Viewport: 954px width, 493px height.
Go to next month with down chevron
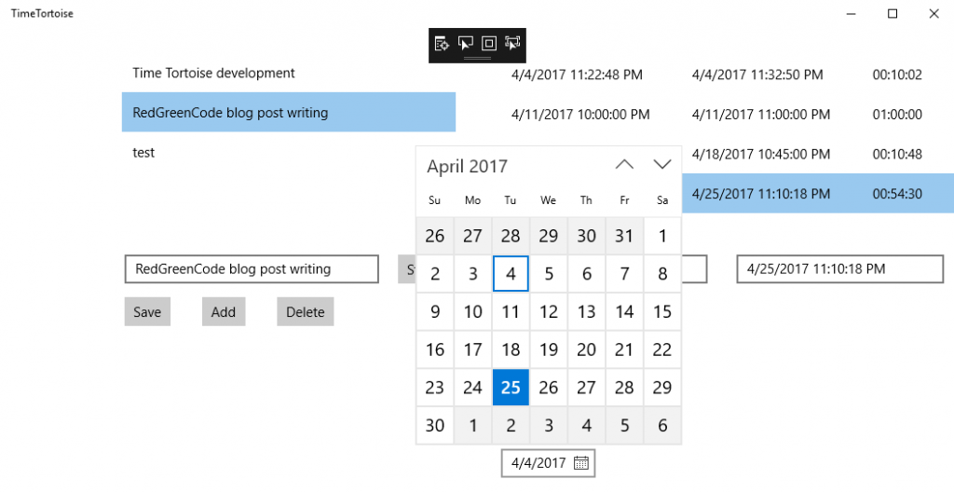[662, 165]
